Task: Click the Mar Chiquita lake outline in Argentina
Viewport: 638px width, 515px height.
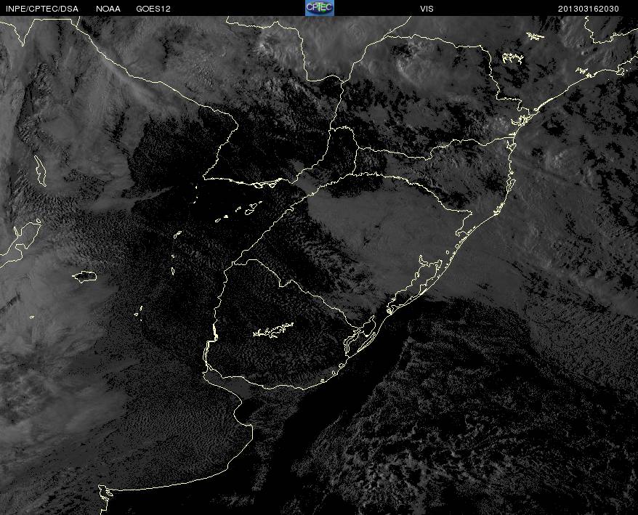Action: click(x=84, y=277)
